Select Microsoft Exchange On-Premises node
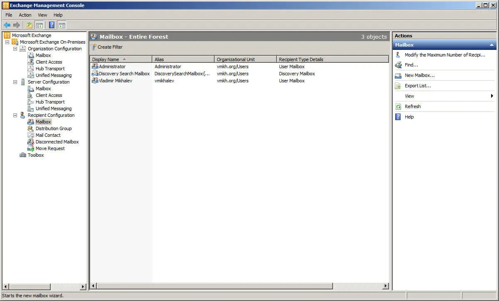Viewport: 499px width, 301px height. [52, 42]
